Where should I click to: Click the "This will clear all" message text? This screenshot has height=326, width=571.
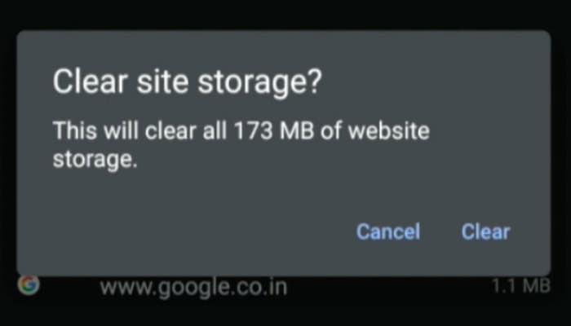point(139,130)
